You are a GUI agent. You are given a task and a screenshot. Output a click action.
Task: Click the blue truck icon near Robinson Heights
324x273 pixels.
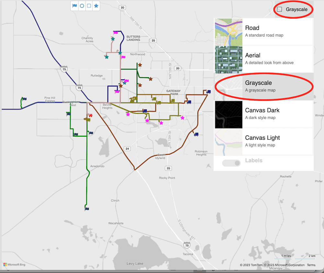(x=196, y=134)
